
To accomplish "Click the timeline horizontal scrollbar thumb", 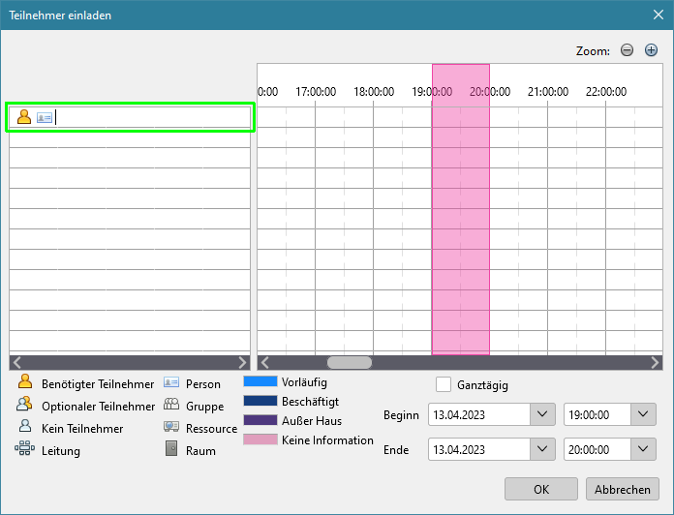I will point(349,363).
